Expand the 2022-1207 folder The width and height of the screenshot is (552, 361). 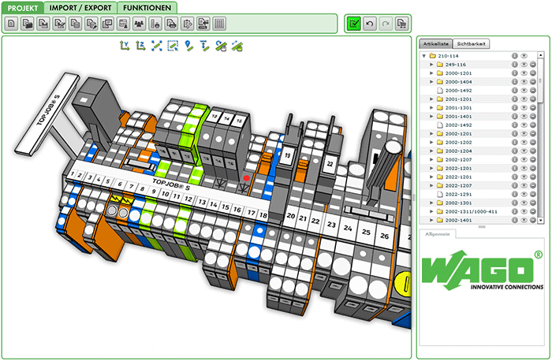point(431,185)
